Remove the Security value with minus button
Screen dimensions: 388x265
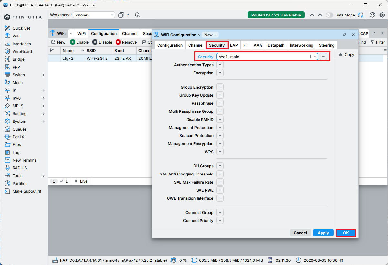pos(323,57)
